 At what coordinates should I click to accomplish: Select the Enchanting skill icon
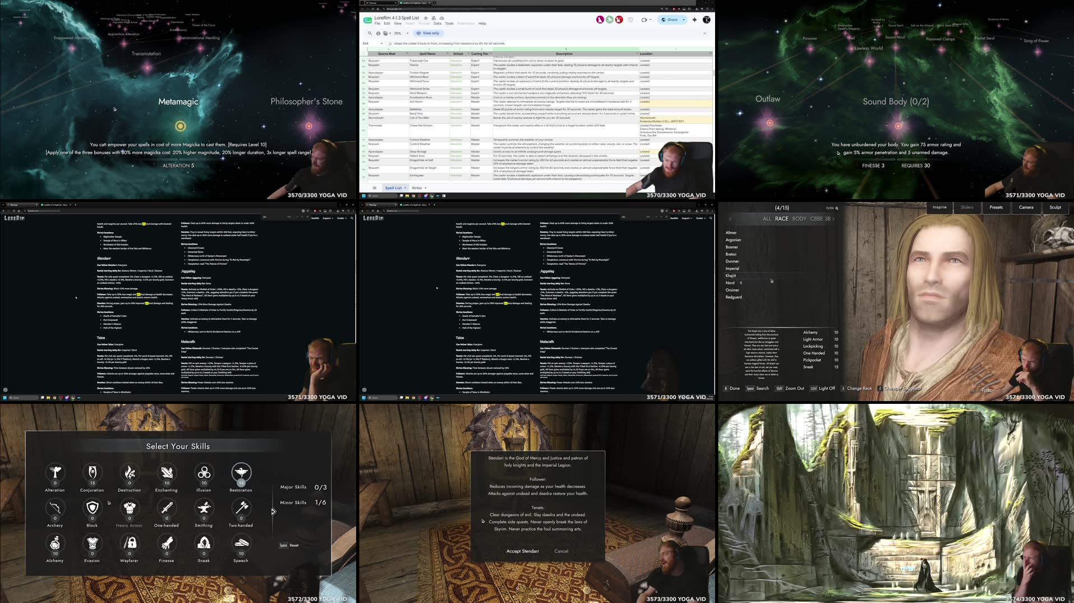[x=167, y=472]
